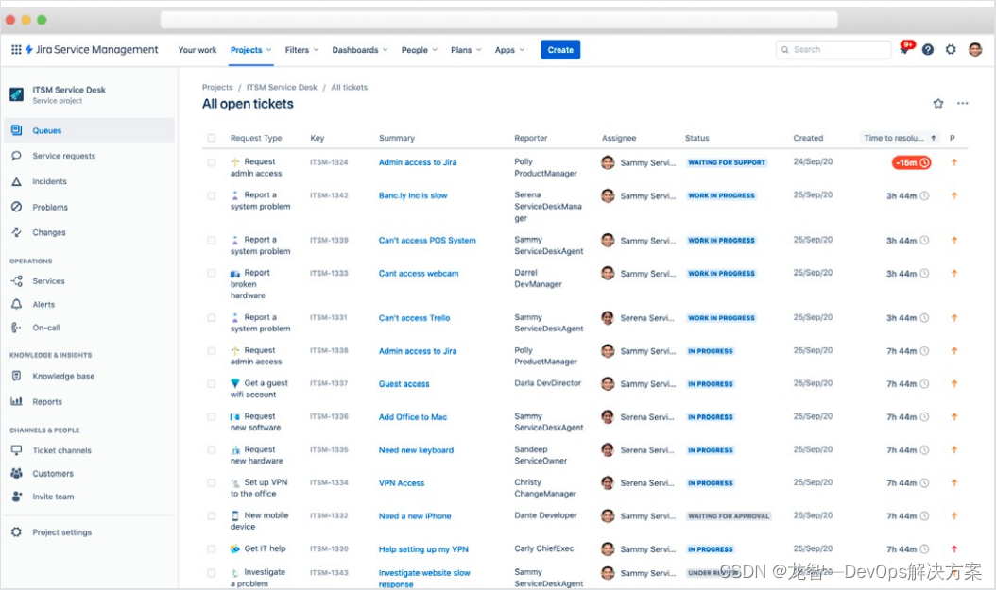Open Your work in top navigation

(x=197, y=50)
